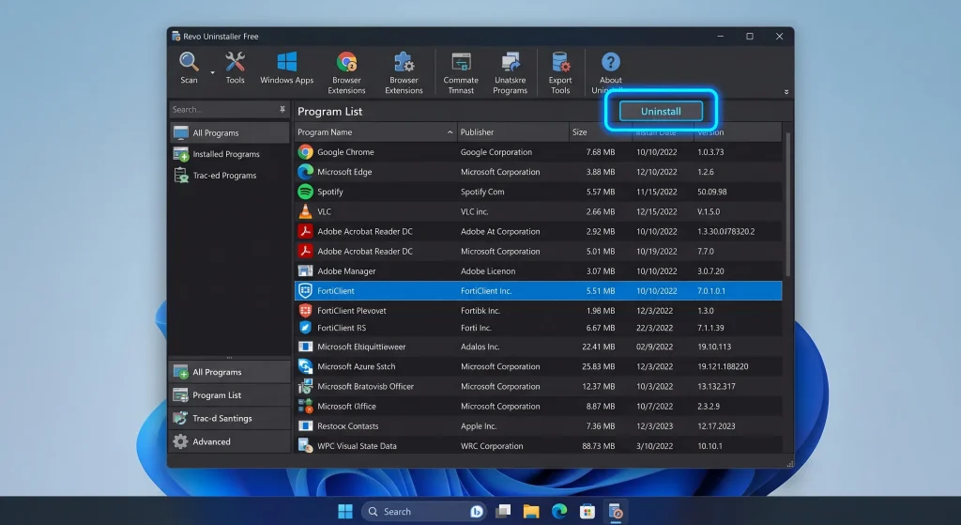
Task: Select FortiClient RS row icon
Action: [x=305, y=328]
